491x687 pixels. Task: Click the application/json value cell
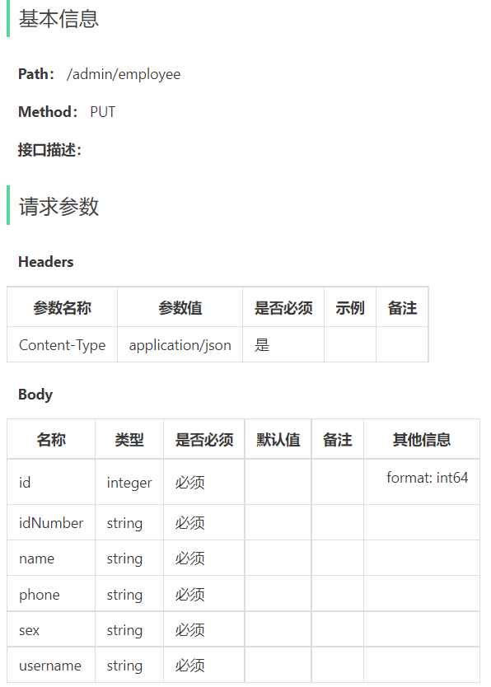(180, 345)
